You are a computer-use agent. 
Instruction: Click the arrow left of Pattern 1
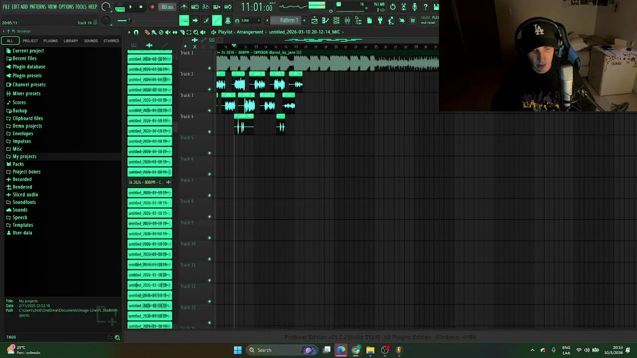tap(267, 20)
